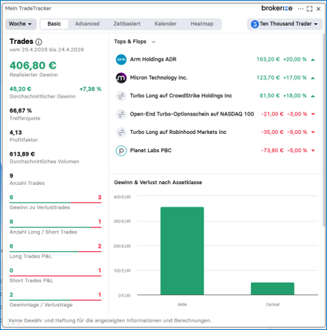The height and width of the screenshot is (330, 327).
Task: Click the green up arrow for Arm Holdings
Action: (x=313, y=60)
